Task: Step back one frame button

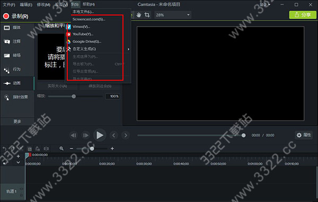Action: pyautogui.click(x=74, y=135)
